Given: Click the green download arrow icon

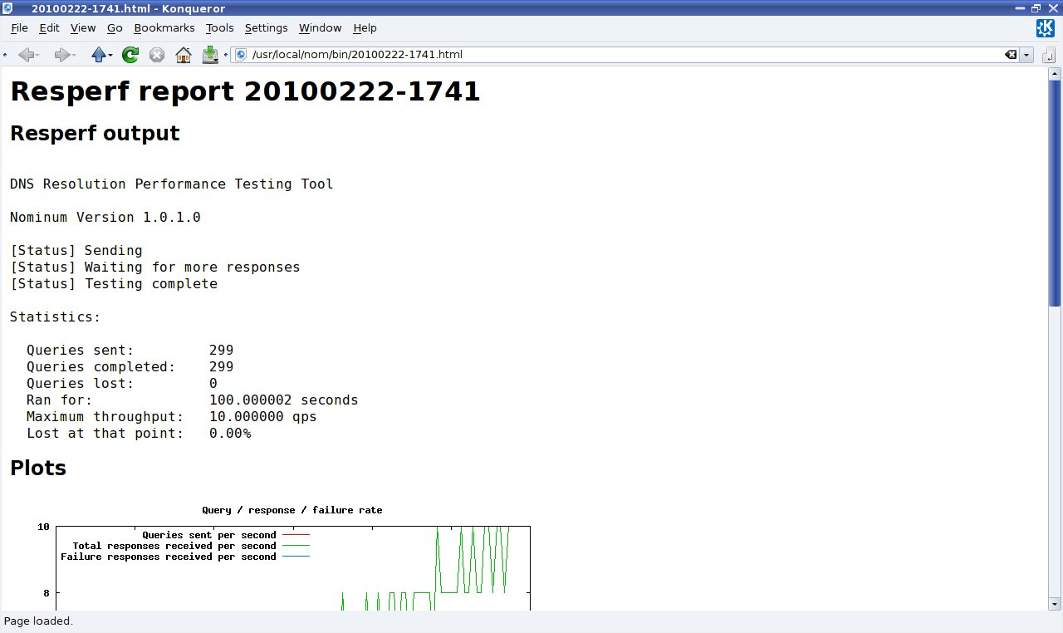Looking at the screenshot, I should tap(210, 55).
